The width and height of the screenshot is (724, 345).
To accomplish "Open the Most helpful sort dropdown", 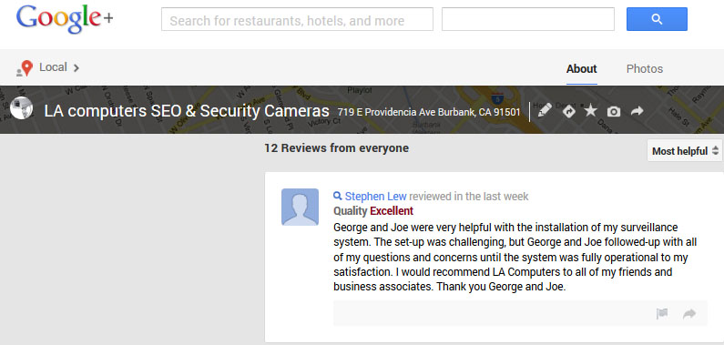I will tap(685, 151).
